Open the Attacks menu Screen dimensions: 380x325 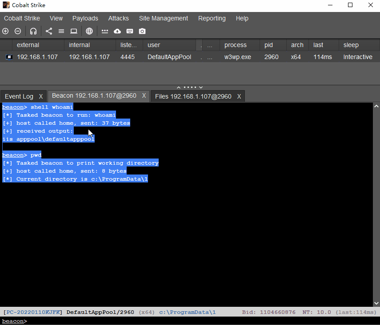[119, 18]
